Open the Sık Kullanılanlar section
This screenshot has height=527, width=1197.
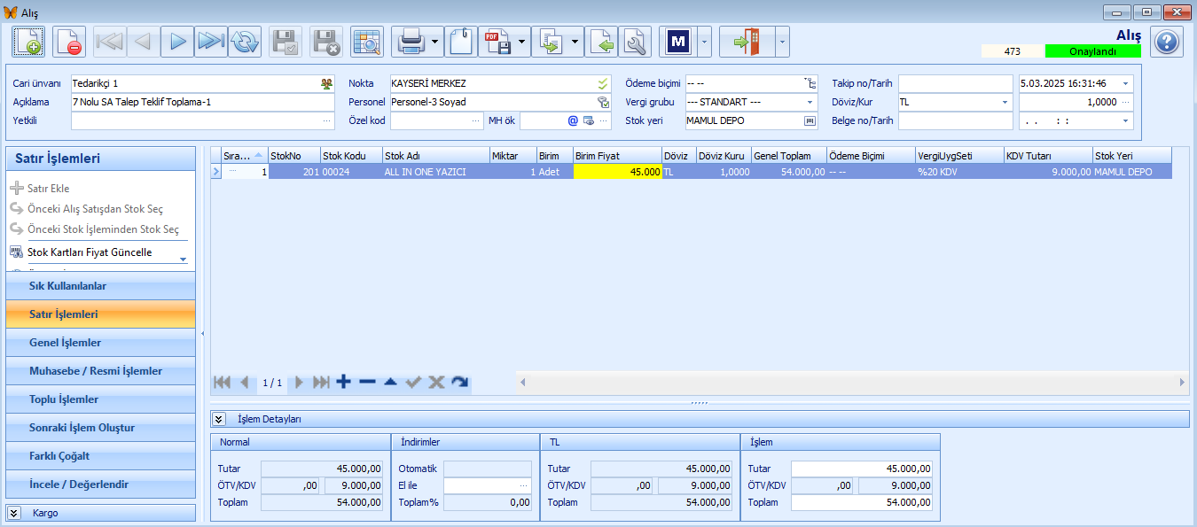pos(100,286)
